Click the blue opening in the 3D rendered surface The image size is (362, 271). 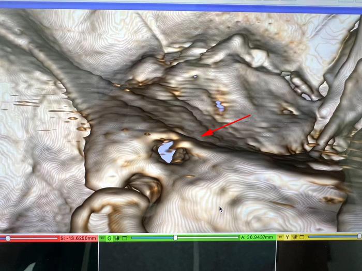(x=165, y=153)
